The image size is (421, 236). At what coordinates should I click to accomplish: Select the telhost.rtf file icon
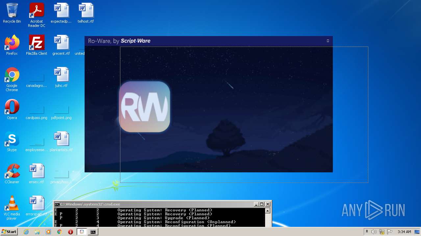pos(86,13)
